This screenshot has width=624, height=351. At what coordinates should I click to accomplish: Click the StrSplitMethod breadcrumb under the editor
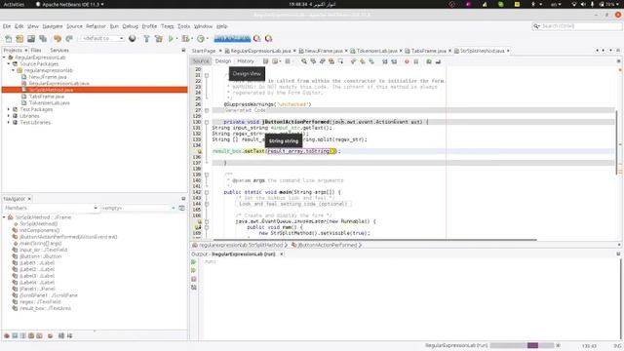(x=266, y=245)
